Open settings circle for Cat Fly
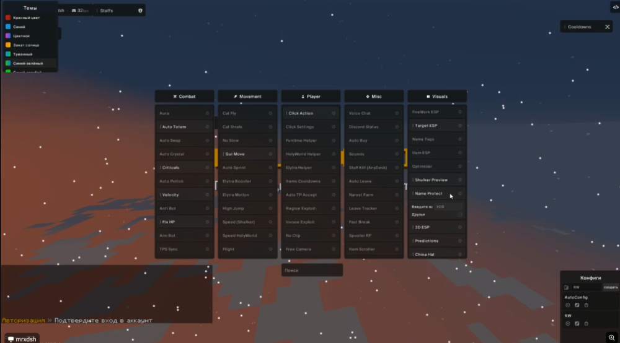Image resolution: width=620 pixels, height=343 pixels. click(270, 113)
